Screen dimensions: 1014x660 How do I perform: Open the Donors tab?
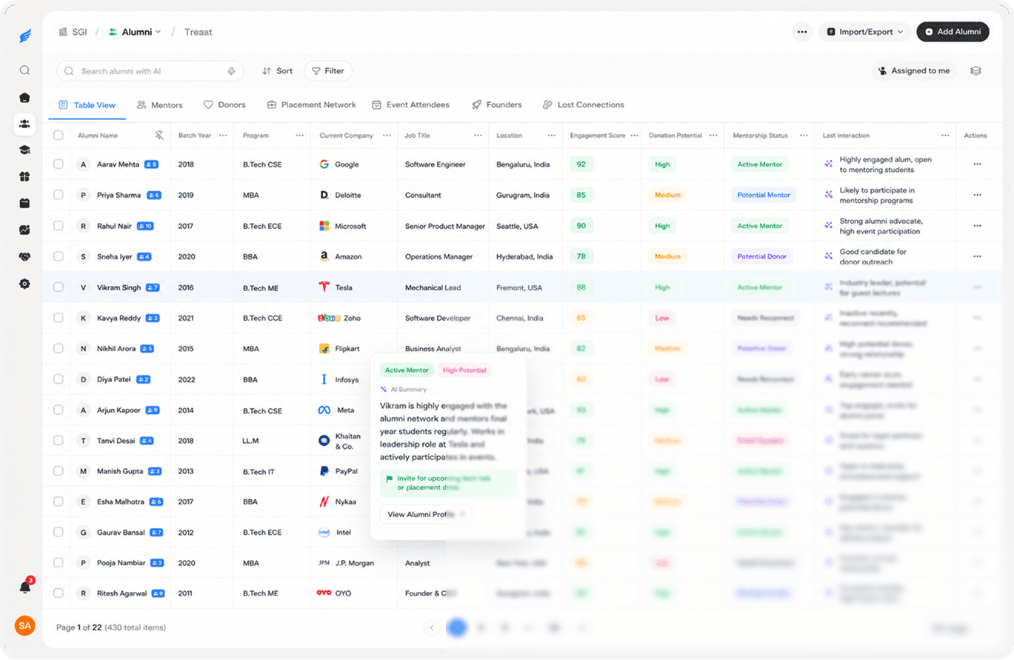click(224, 105)
